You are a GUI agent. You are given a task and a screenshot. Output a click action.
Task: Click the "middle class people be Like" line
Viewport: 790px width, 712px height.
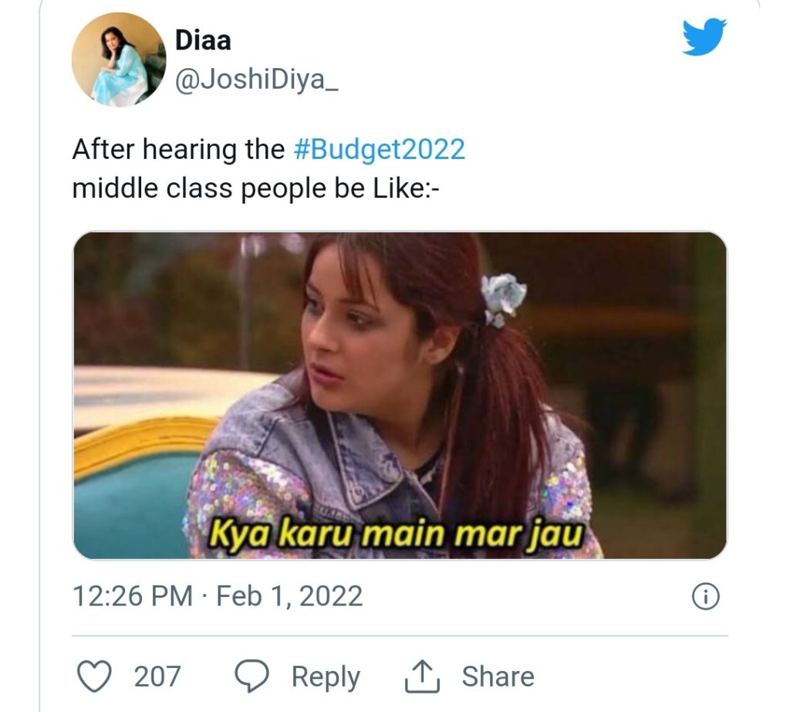[256, 189]
